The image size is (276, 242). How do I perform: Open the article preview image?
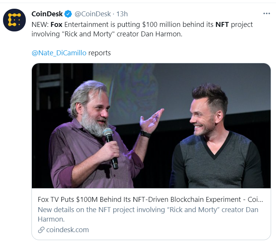[151, 126]
